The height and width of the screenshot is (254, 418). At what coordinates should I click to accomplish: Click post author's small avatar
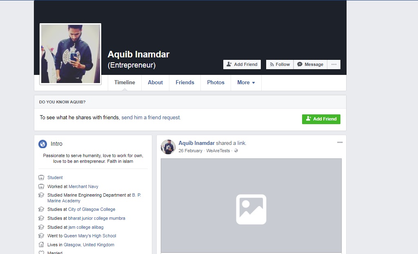pyautogui.click(x=168, y=147)
